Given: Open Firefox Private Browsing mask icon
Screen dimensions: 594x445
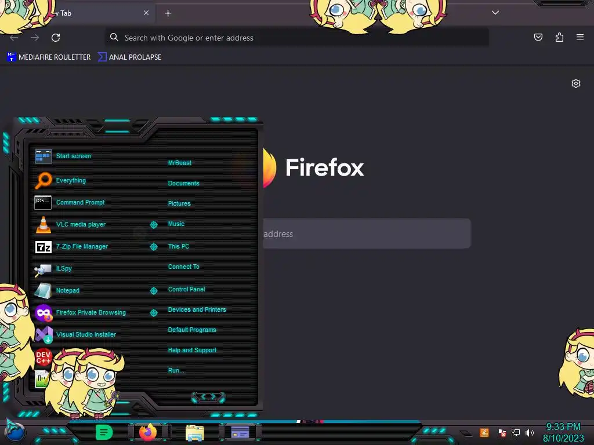Looking at the screenshot, I should [43, 313].
